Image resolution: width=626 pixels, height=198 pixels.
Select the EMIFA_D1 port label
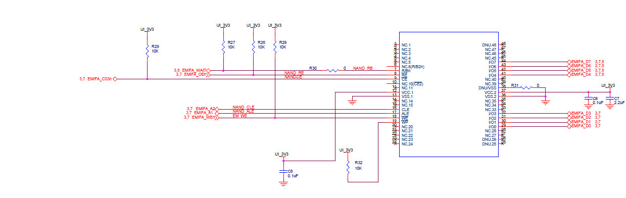click(581, 122)
